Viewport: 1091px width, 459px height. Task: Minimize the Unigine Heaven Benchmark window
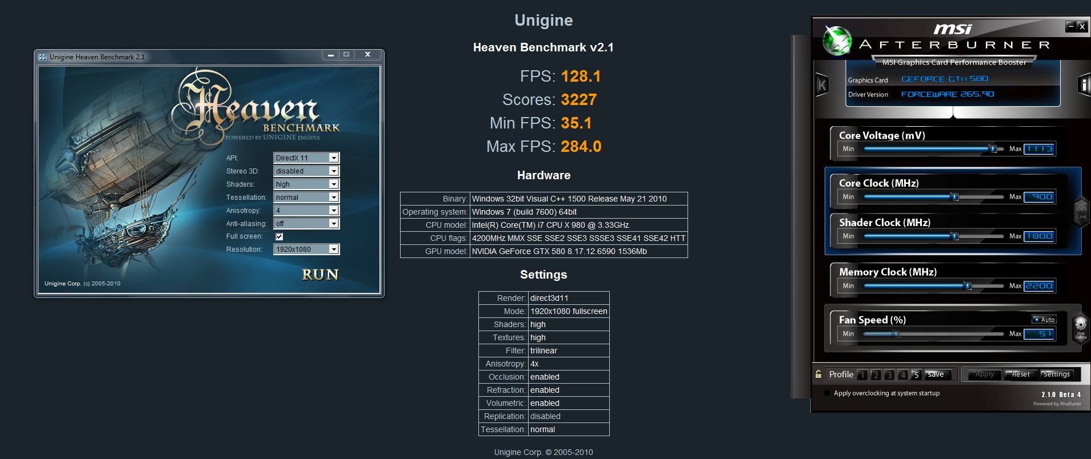(x=330, y=55)
